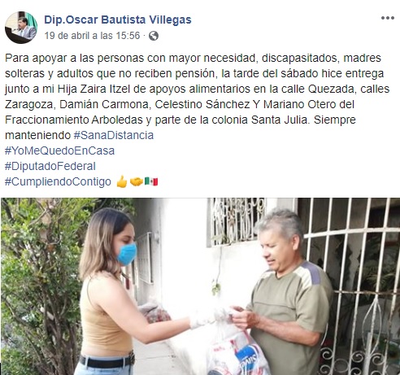Open the attached post photo
This screenshot has height=375, width=400.
(200, 286)
